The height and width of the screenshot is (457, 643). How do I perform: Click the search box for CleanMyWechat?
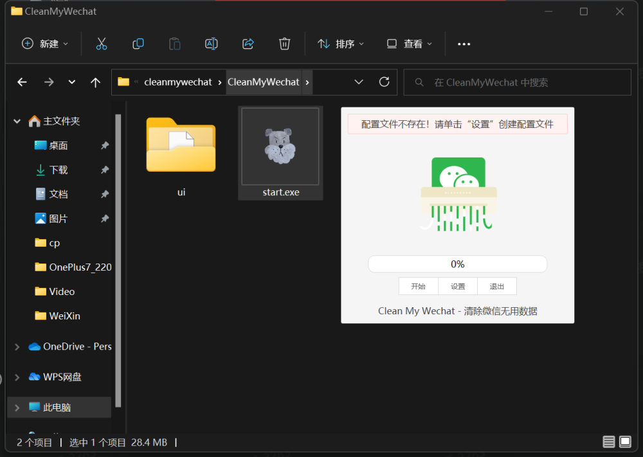[x=517, y=82]
